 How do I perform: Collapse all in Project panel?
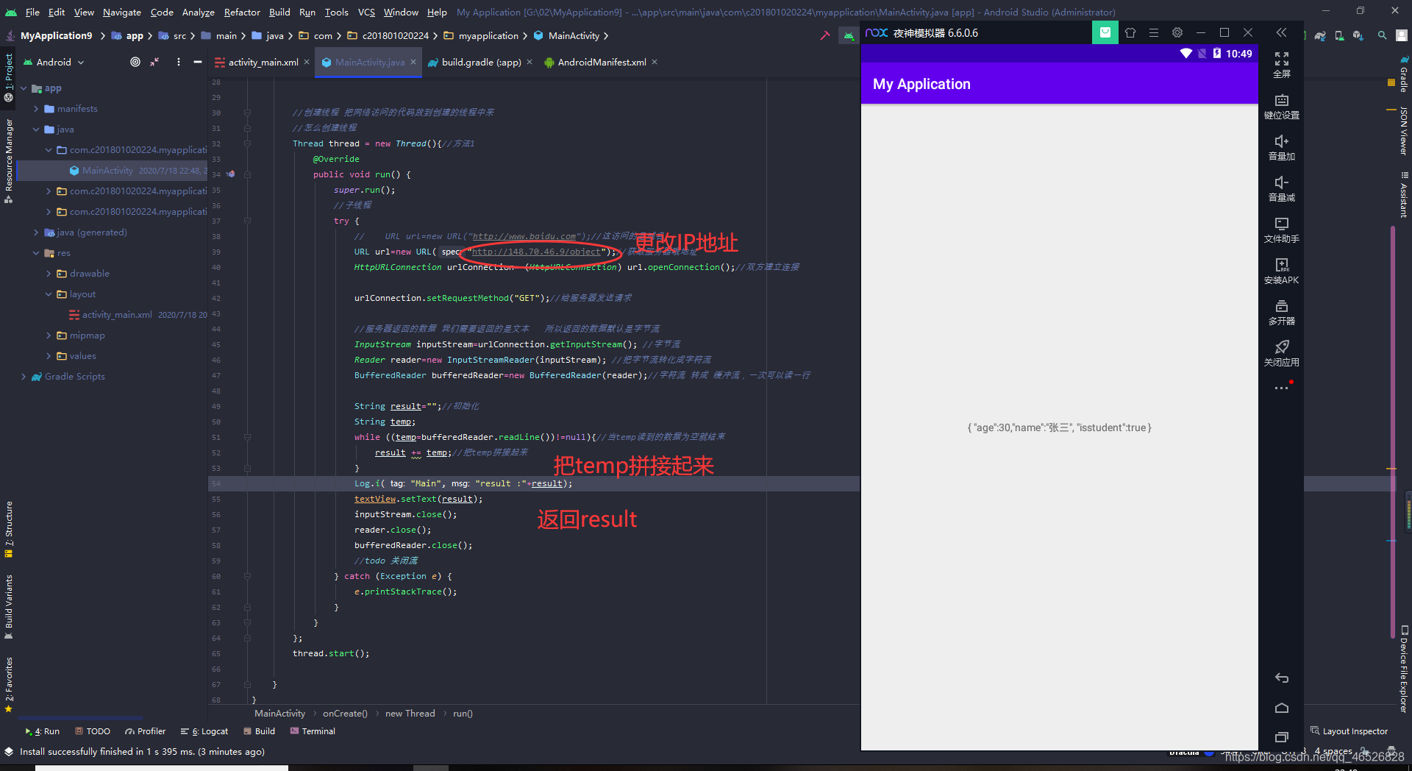coord(154,62)
